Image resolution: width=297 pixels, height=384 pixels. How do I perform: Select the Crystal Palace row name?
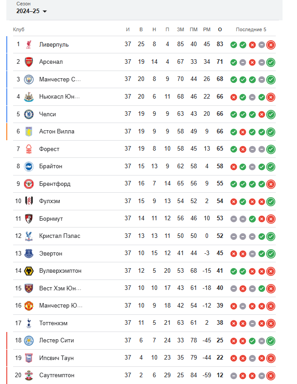tap(60, 236)
